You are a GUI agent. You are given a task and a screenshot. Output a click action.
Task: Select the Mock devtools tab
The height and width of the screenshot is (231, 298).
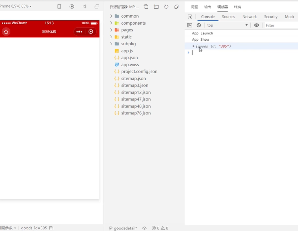[x=289, y=17]
